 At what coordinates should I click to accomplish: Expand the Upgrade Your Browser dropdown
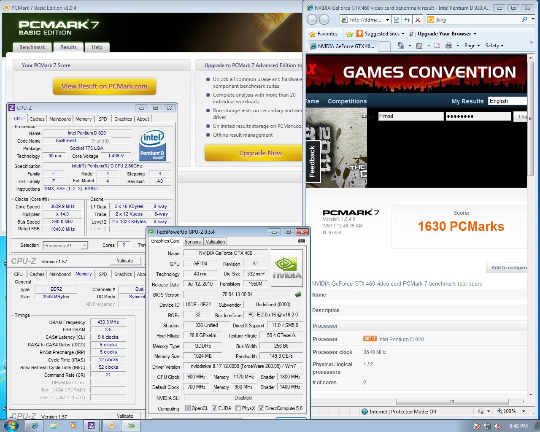pos(475,34)
